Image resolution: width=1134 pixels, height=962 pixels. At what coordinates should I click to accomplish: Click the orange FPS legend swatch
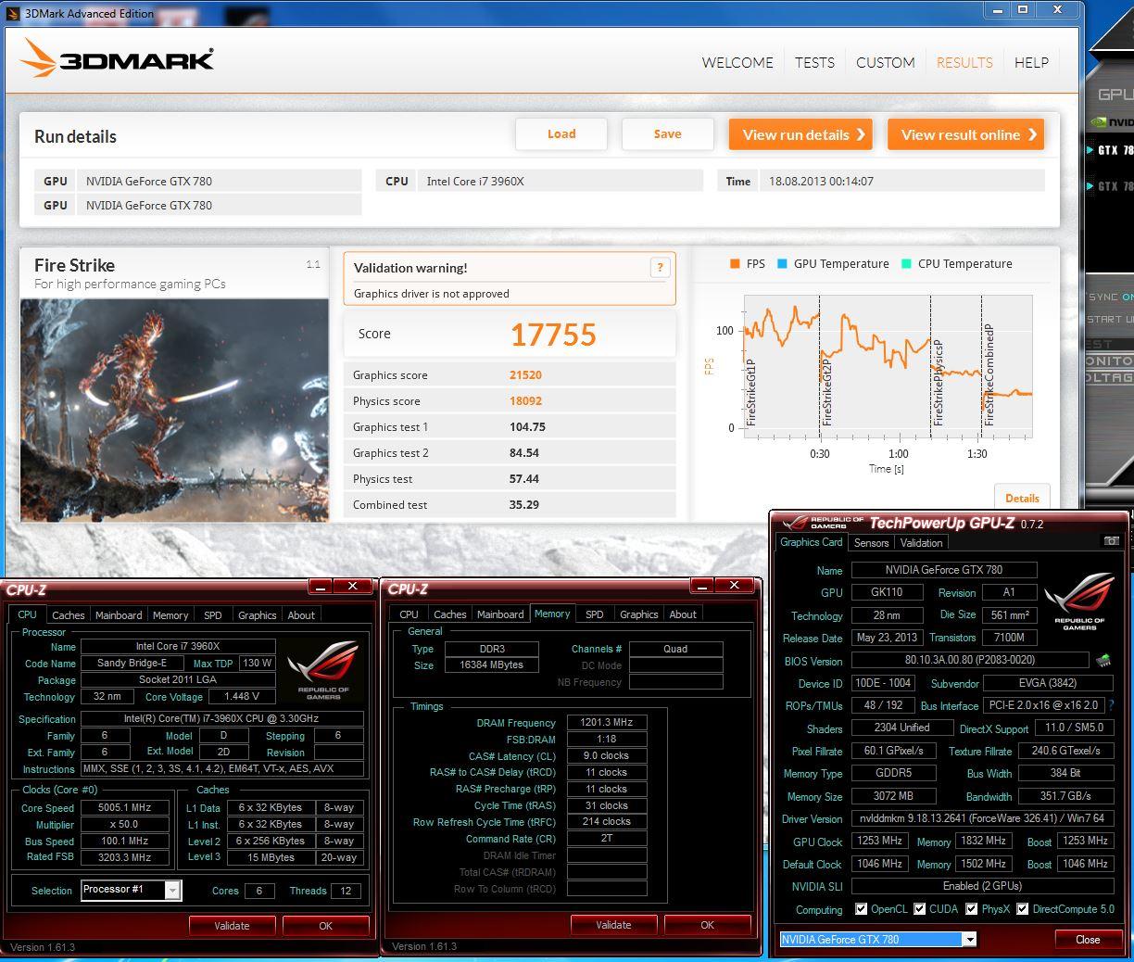coord(735,264)
